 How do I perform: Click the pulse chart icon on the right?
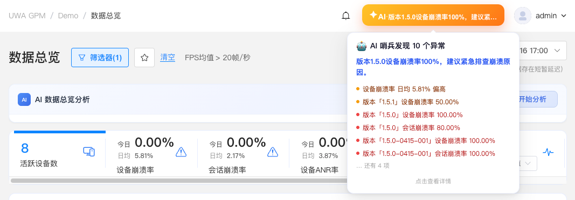548,152
